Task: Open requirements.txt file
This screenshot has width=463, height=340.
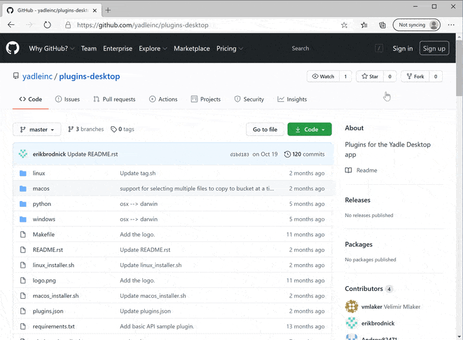Action: click(54, 327)
